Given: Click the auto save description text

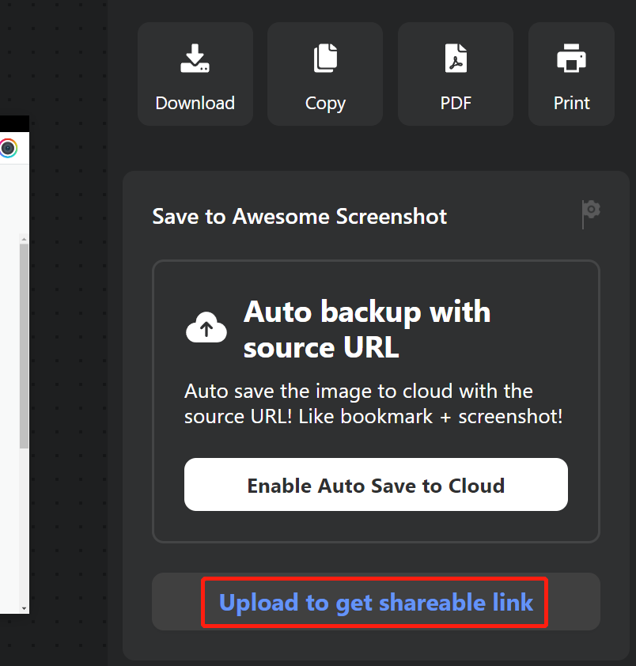Looking at the screenshot, I should tap(373, 403).
